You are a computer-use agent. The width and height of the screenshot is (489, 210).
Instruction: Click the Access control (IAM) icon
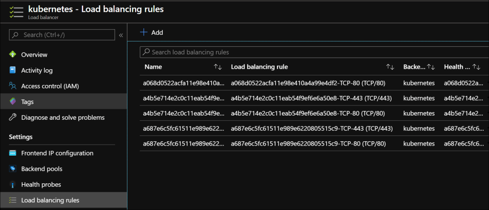point(13,86)
